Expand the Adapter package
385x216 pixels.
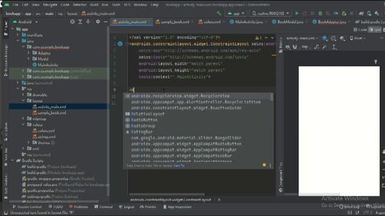coord(28,53)
